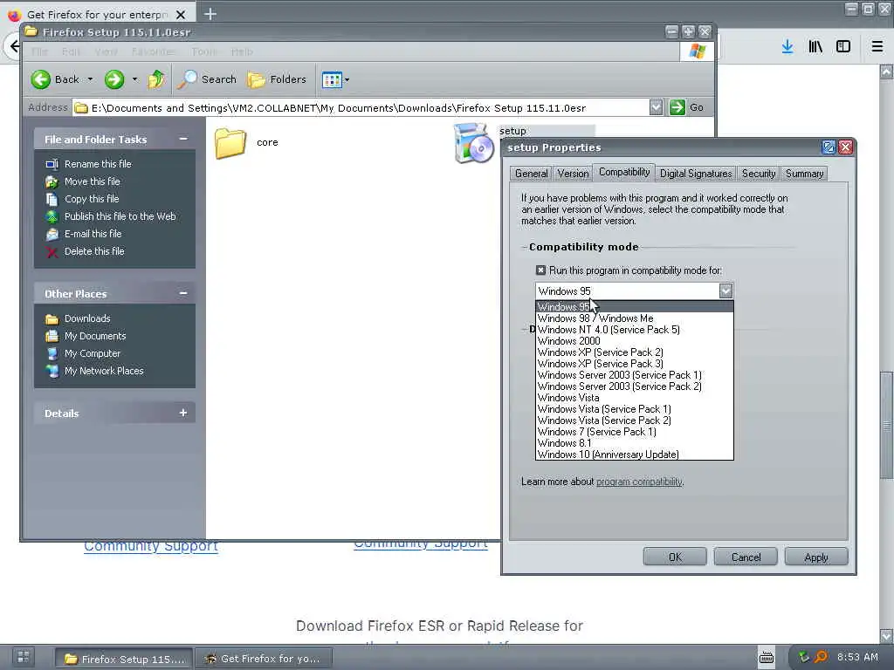Choose Windows NT 4.0 (Service Pack 5)
894x670 pixels.
click(x=635, y=330)
